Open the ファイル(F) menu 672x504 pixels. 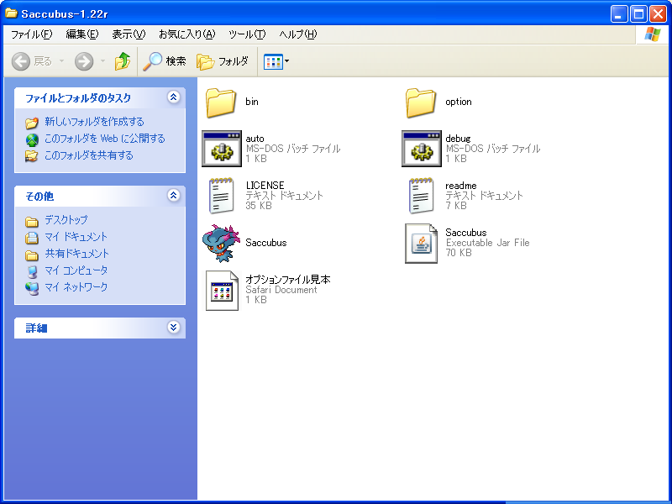click(x=31, y=34)
